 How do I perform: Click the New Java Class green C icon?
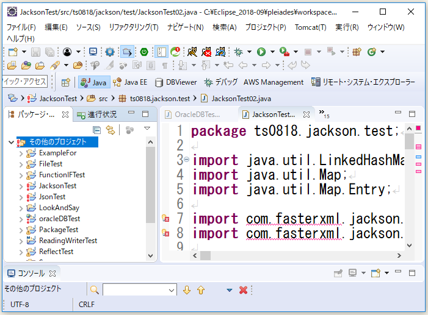371,52
